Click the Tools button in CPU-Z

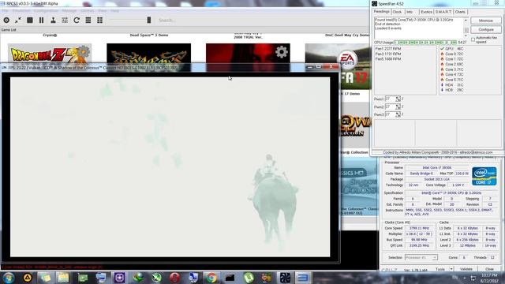point(440,269)
